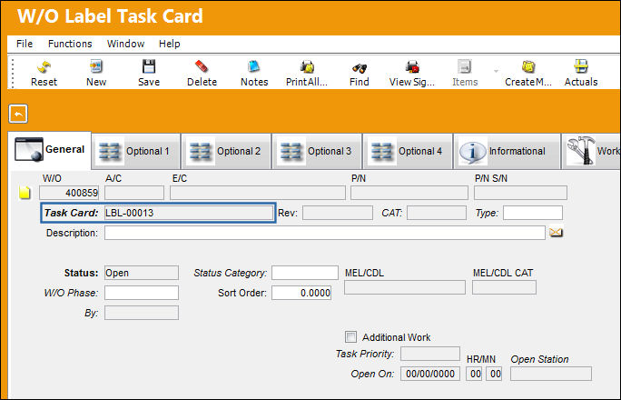Click the Task Priority input field
The width and height of the screenshot is (621, 400).
[x=430, y=354]
